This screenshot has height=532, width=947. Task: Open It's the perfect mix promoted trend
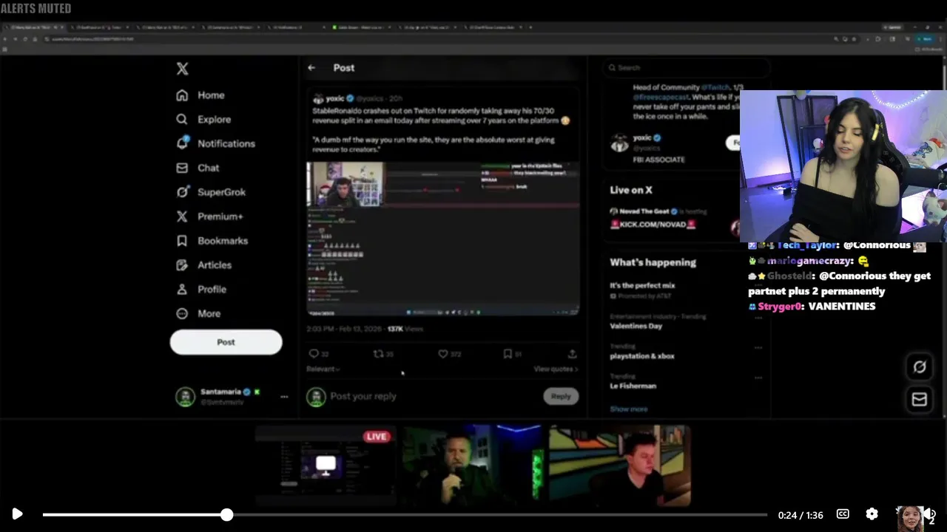pos(642,285)
